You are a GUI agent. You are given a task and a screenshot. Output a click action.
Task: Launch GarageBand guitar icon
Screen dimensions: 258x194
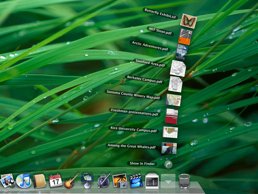(x=71, y=181)
